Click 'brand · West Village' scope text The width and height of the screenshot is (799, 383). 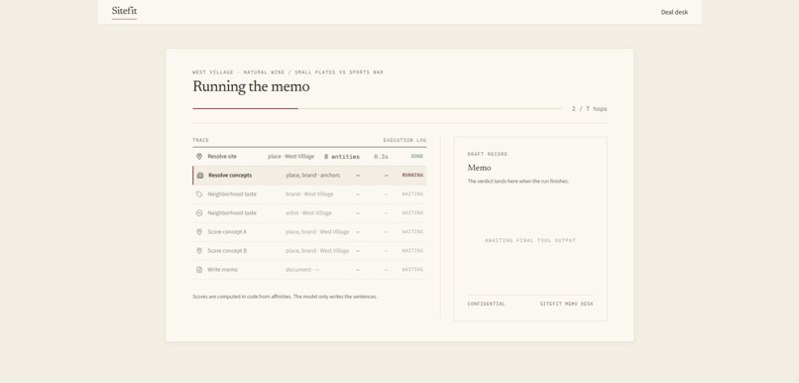click(309, 194)
